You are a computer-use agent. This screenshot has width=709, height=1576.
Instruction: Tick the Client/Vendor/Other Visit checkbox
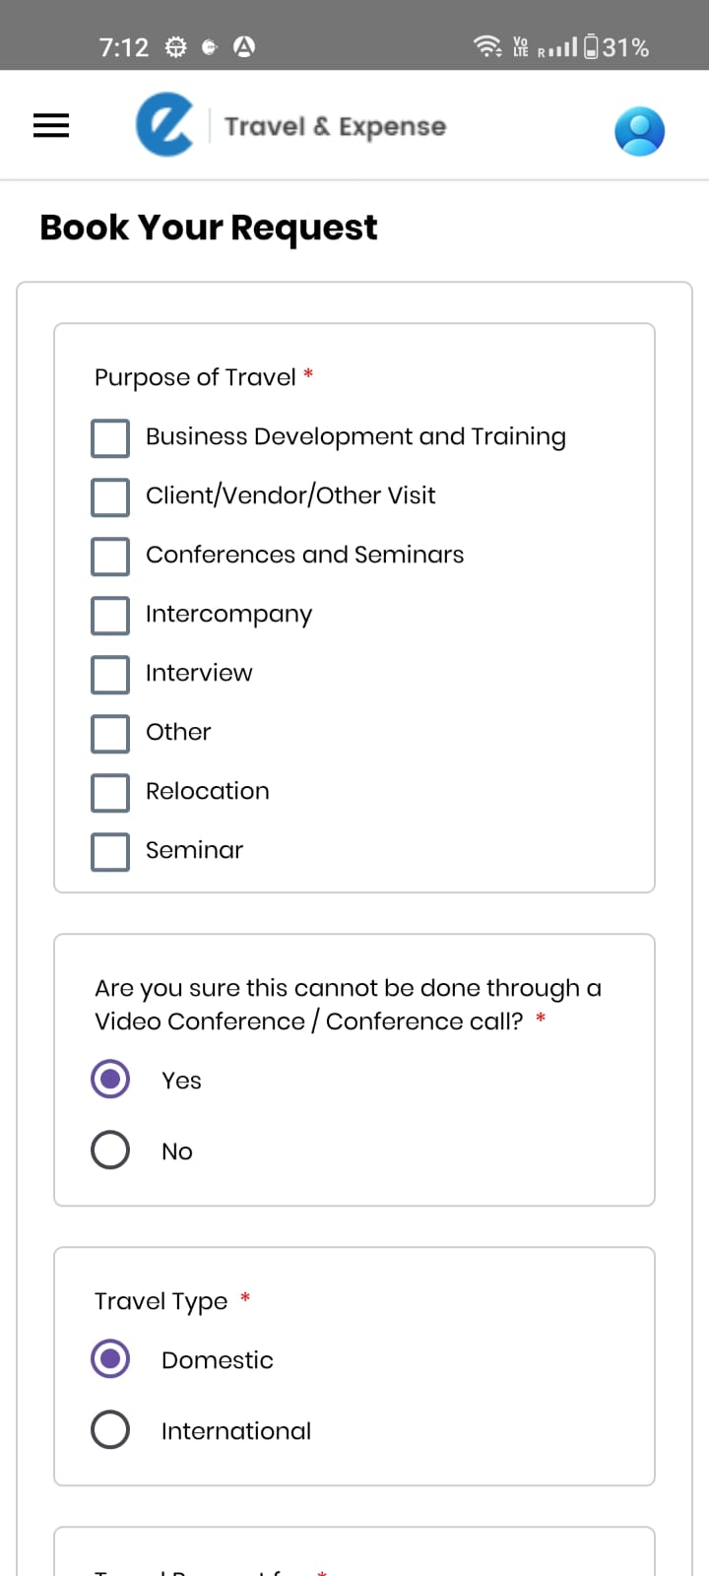[110, 497]
